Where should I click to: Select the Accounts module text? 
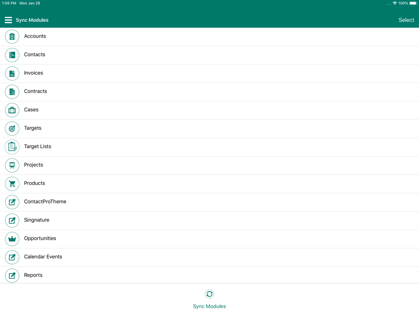click(35, 36)
